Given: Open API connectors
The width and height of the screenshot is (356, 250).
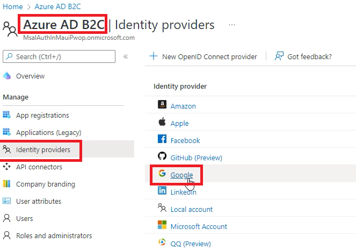Looking at the screenshot, I should pyautogui.click(x=39, y=167).
